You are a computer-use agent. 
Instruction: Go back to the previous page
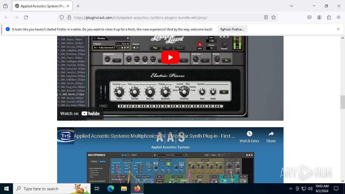(6, 18)
